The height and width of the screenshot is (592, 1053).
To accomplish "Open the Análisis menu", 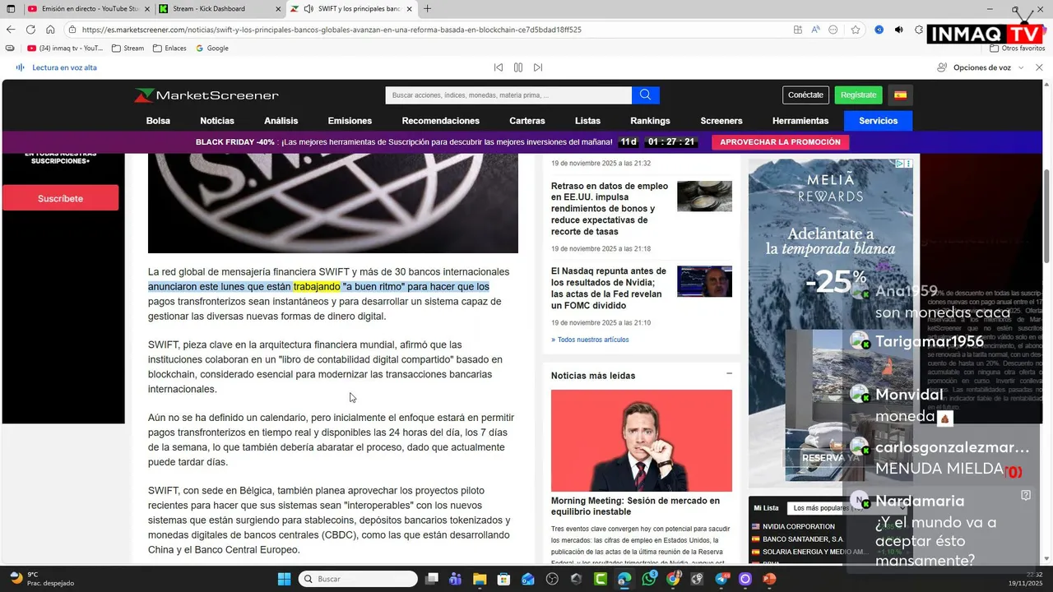I will click(x=281, y=121).
